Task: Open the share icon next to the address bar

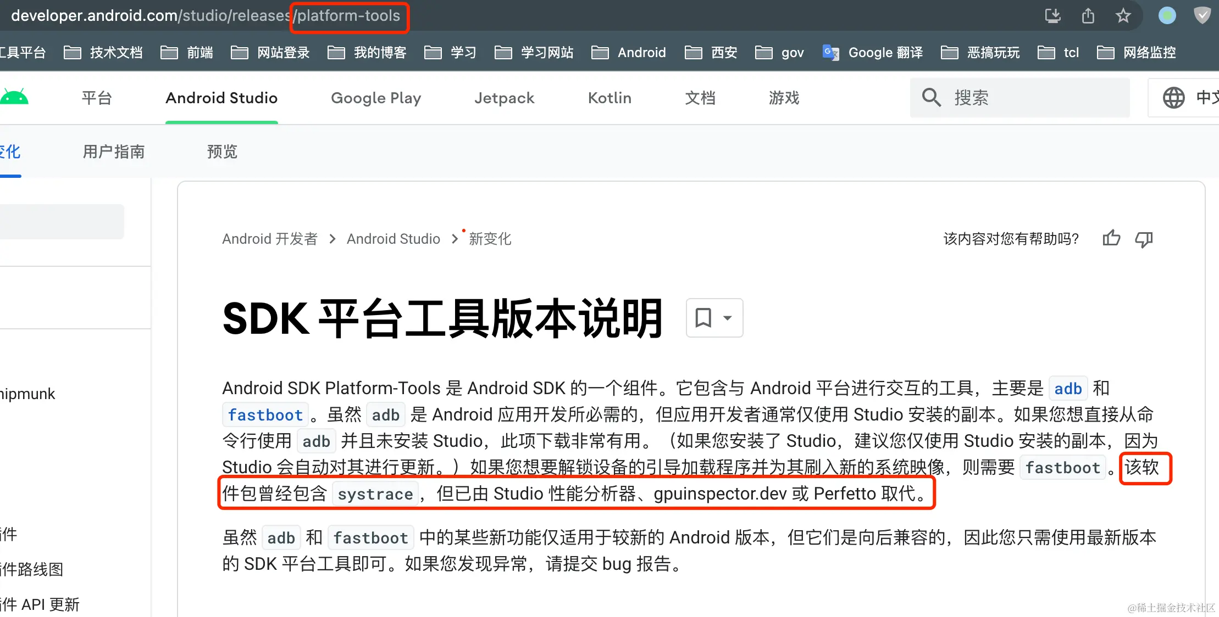Action: click(x=1088, y=16)
